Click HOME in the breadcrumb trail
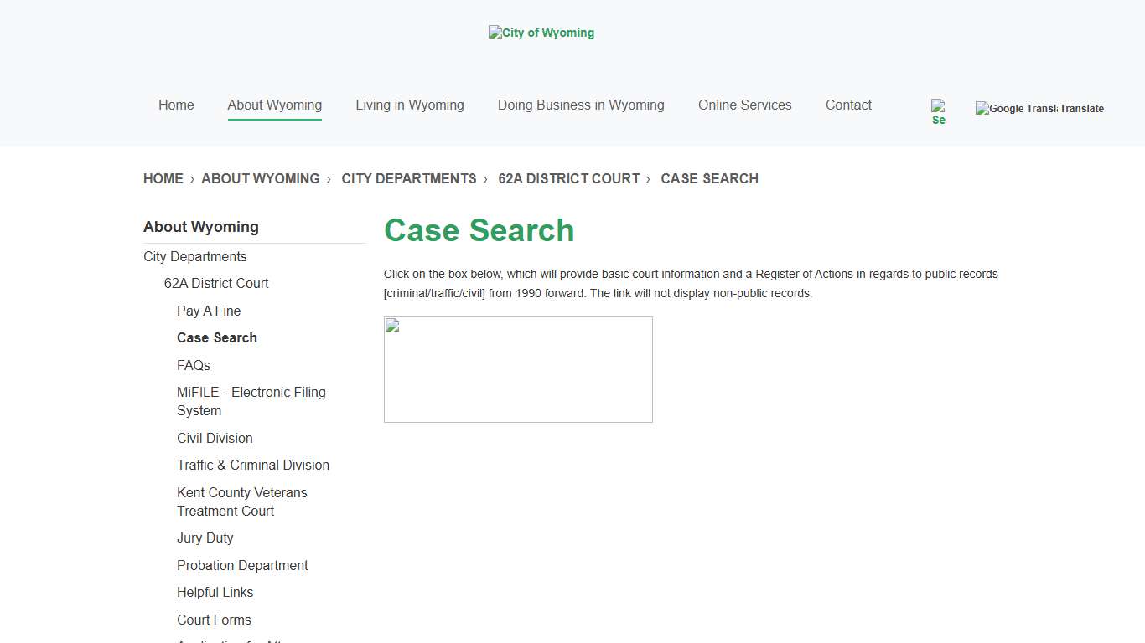The width and height of the screenshot is (1145, 643). [x=163, y=178]
